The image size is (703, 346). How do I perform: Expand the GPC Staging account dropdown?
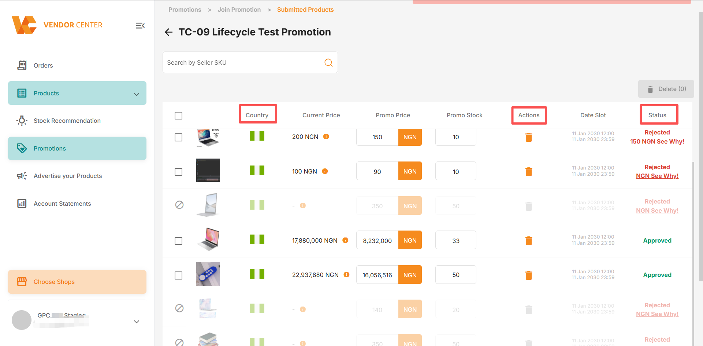137,322
